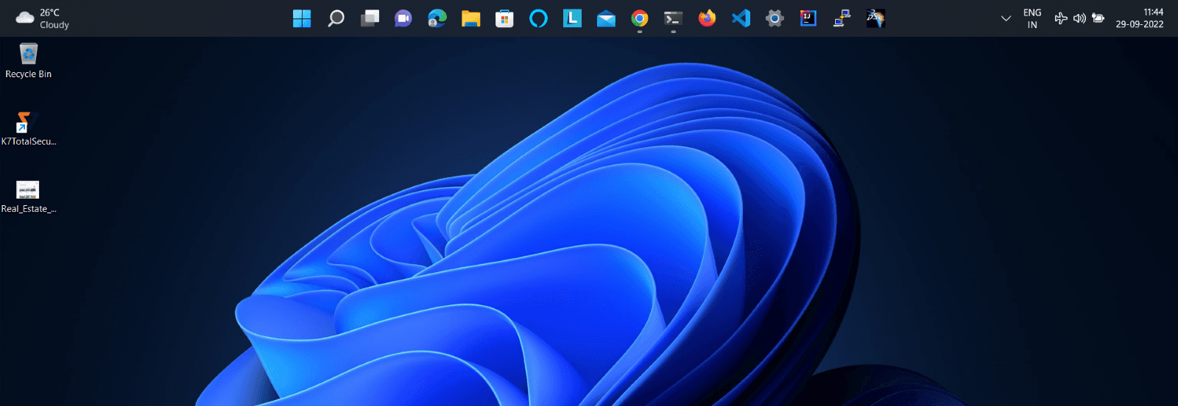Click the "K7TotalSecu..." label text
This screenshot has height=406, width=1178.
pos(29,141)
